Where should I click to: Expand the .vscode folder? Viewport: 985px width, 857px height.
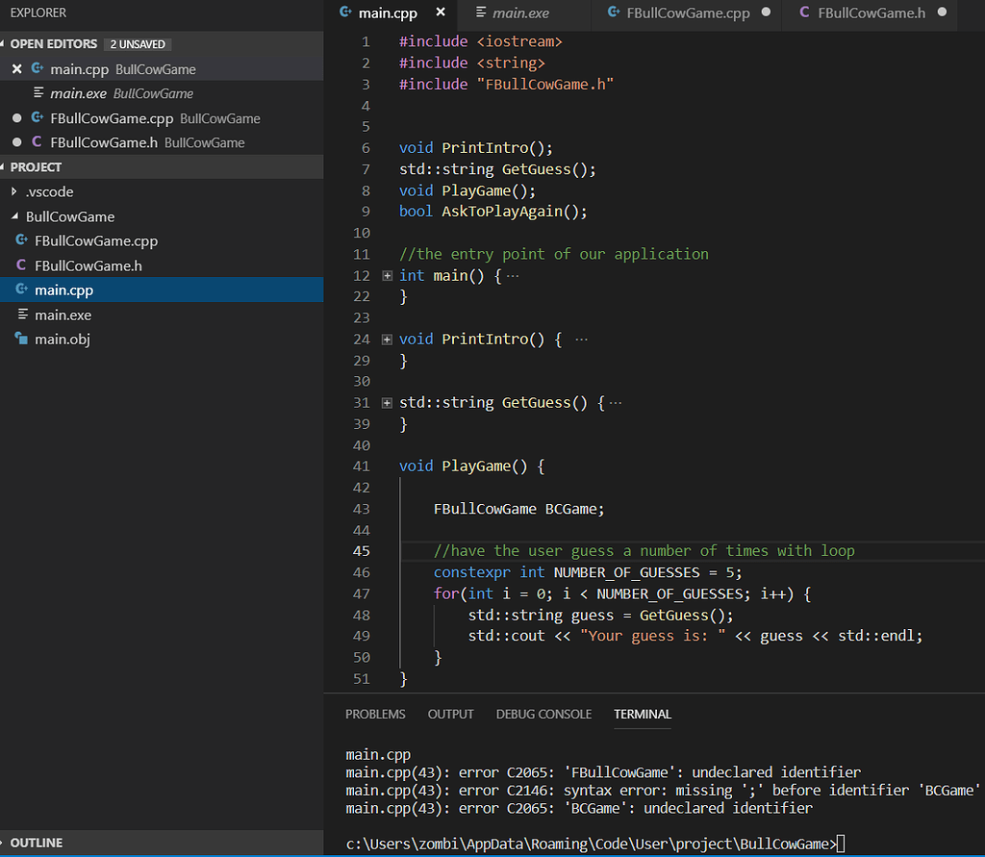[x=14, y=191]
